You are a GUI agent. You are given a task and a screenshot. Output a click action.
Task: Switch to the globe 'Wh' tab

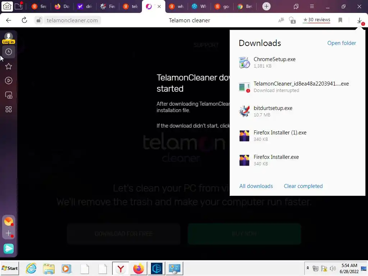[199, 6]
